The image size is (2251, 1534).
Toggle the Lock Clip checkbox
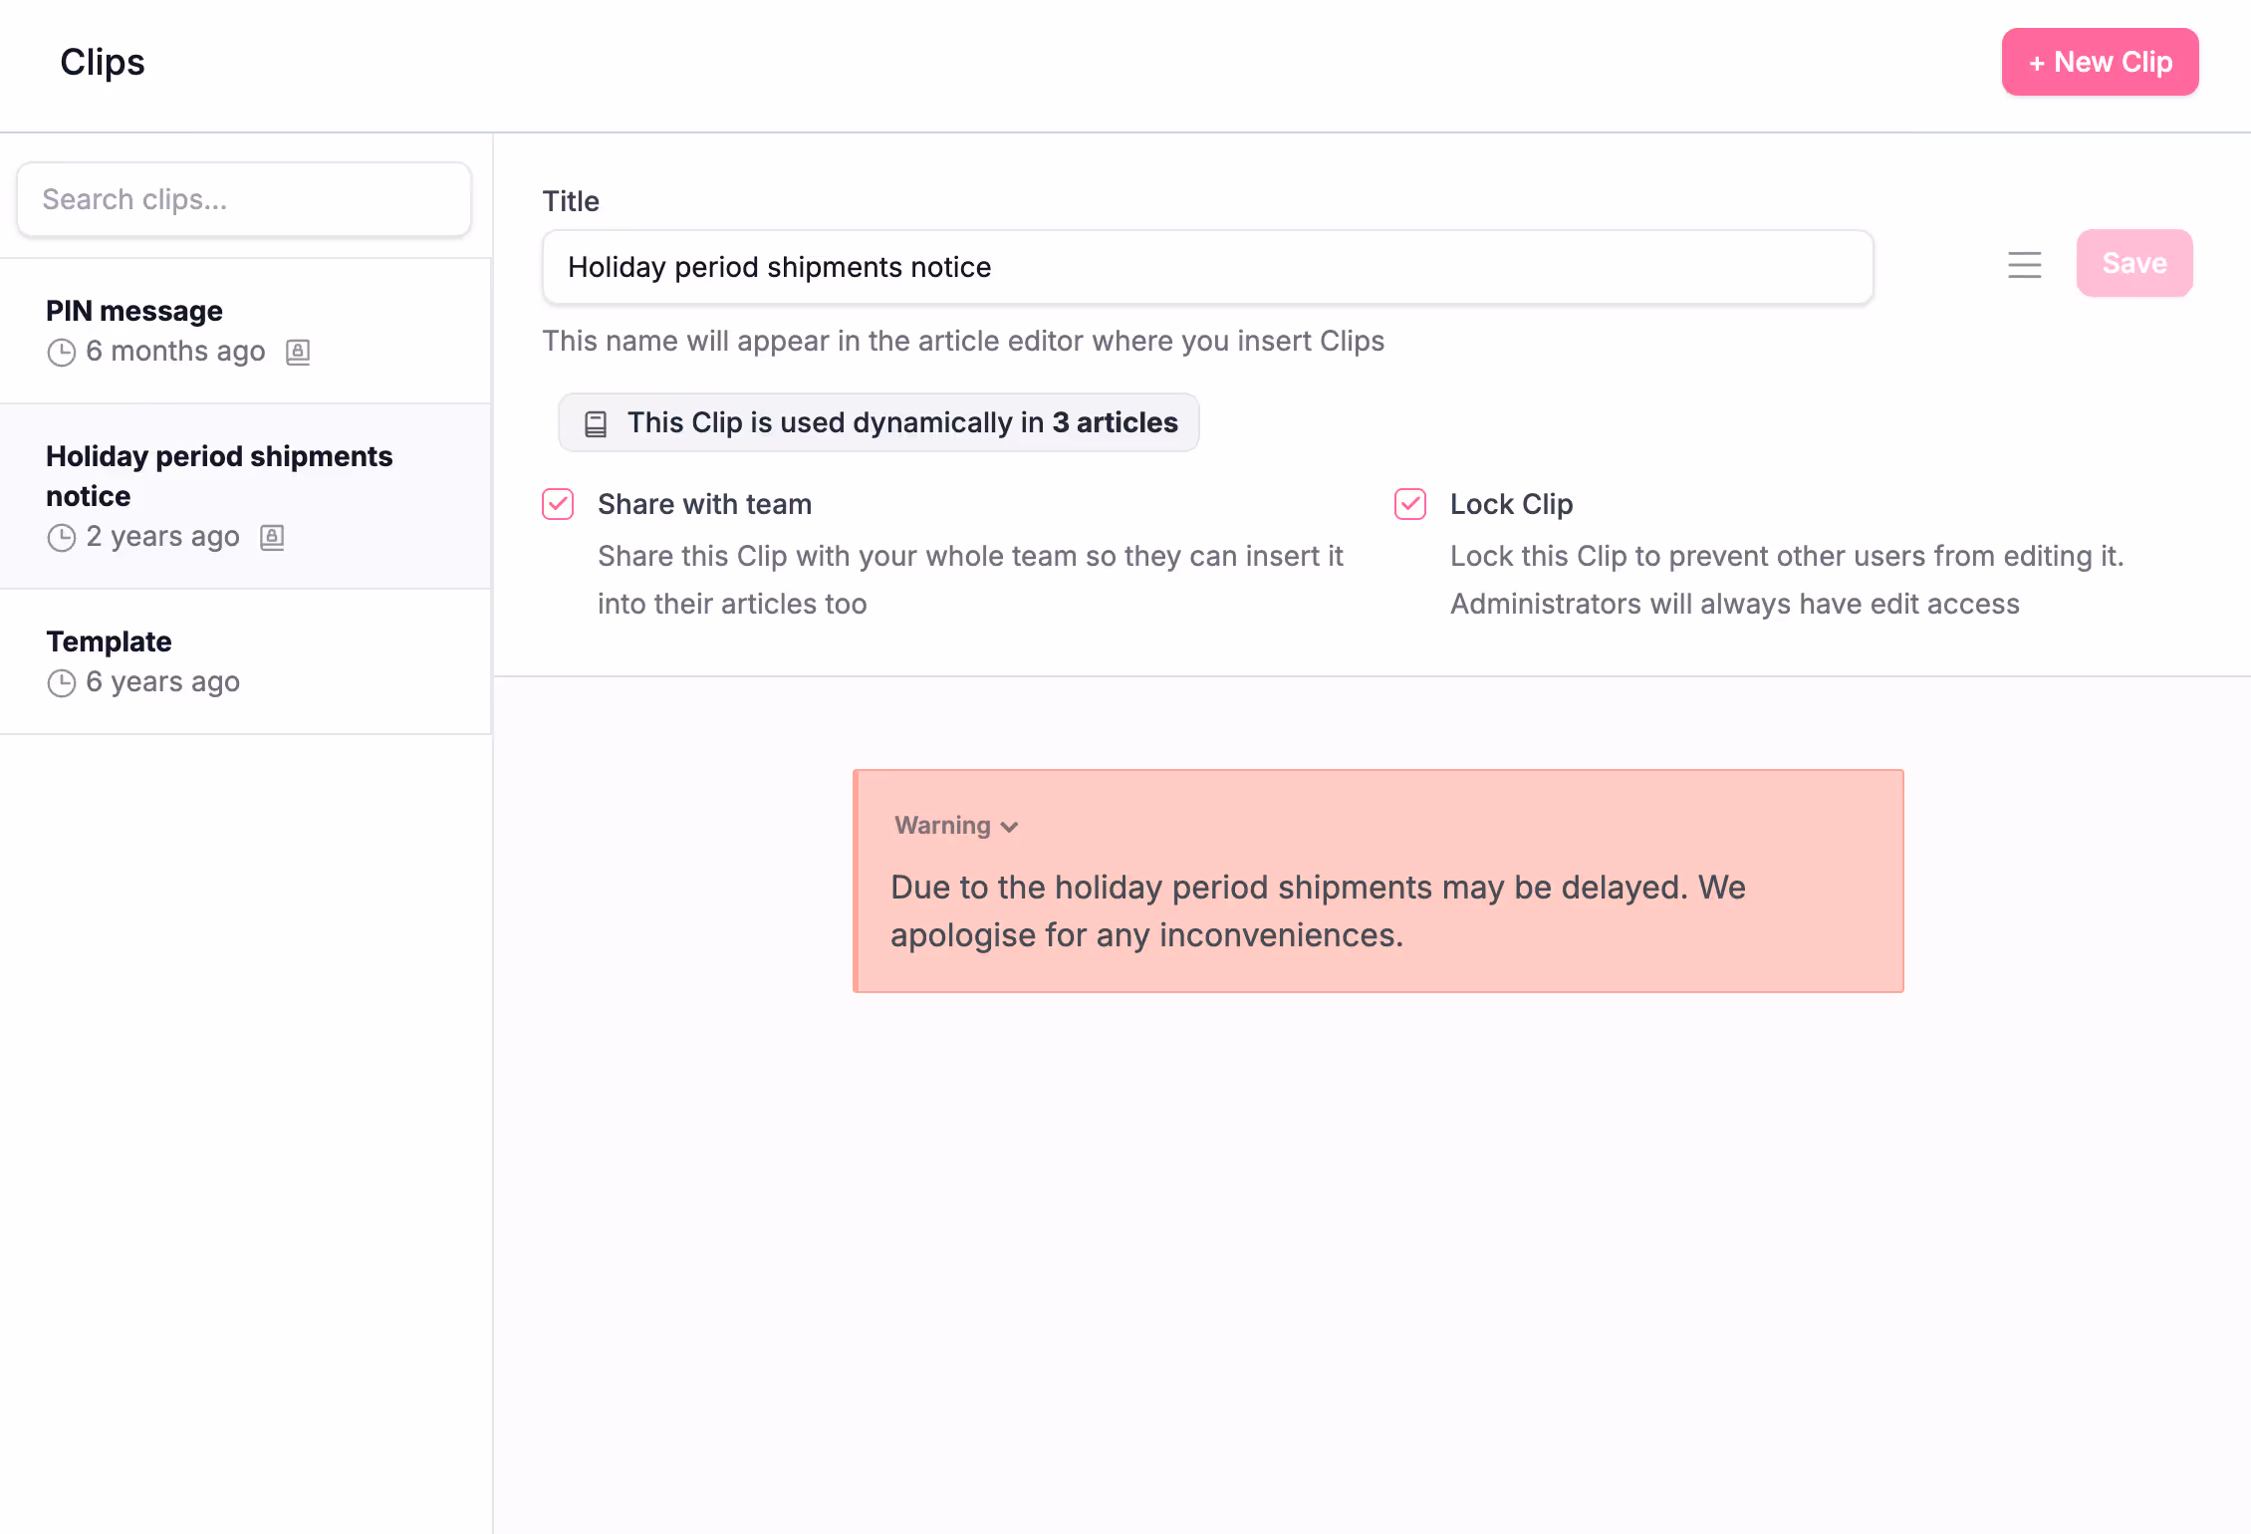[x=1410, y=504]
